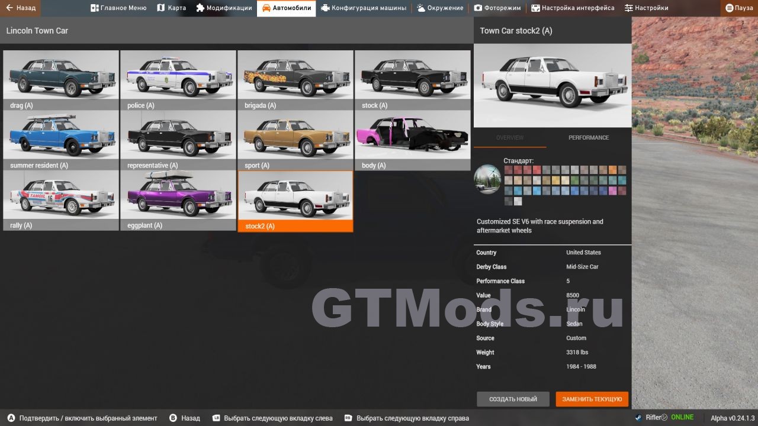Select the police (A) car configuration
This screenshot has height=426, width=758.
coord(178,80)
